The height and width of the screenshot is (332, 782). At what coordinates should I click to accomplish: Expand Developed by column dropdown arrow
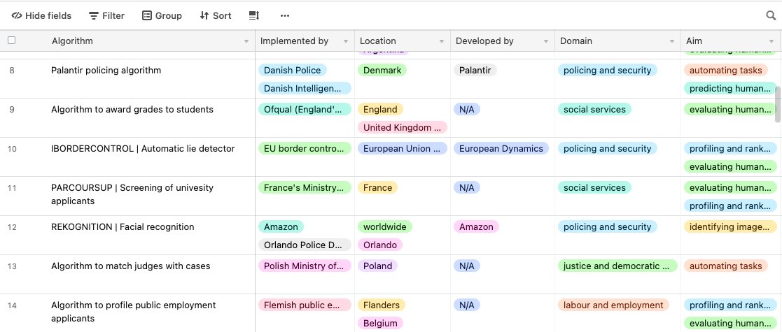click(x=546, y=41)
